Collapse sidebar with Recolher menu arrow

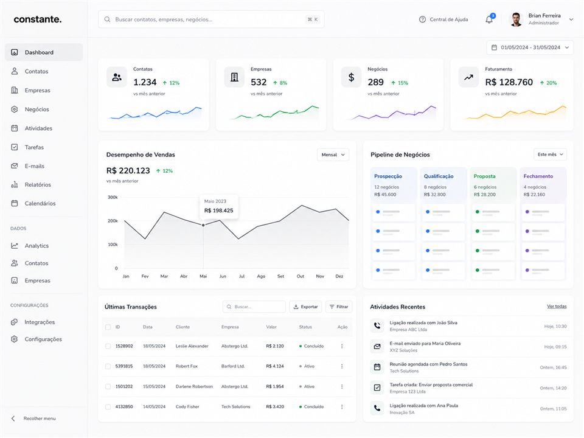(13, 419)
